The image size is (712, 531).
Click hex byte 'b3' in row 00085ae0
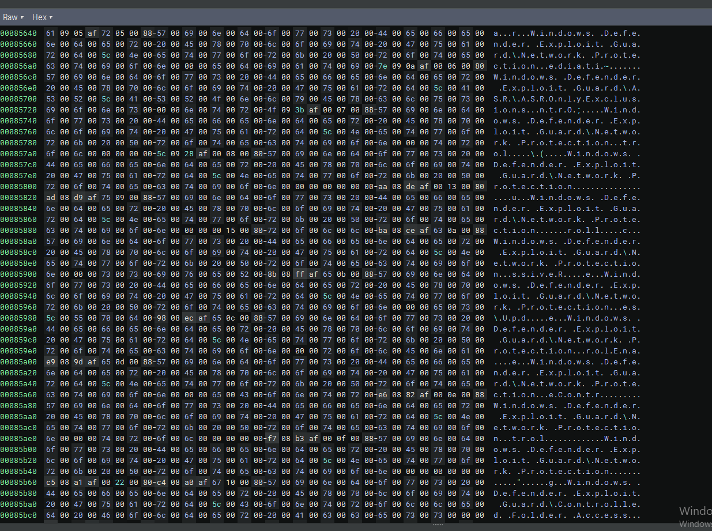pos(299,438)
